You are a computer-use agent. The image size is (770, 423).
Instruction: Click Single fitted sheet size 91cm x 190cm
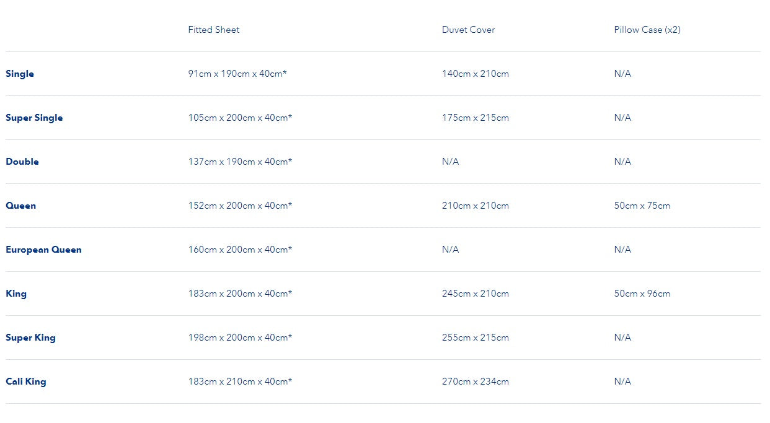click(237, 74)
